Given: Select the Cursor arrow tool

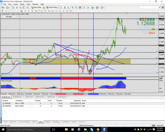Looking at the screenshot, I should click(3, 11).
